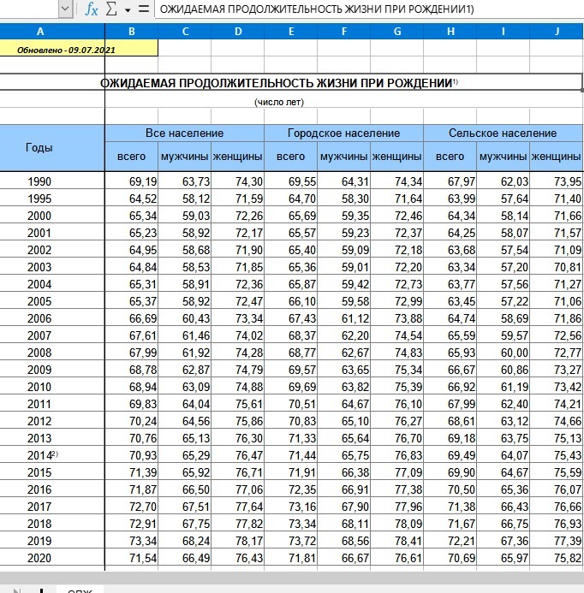Select the 'Городское население' header cell
This screenshot has width=584, height=593.
pos(343,133)
